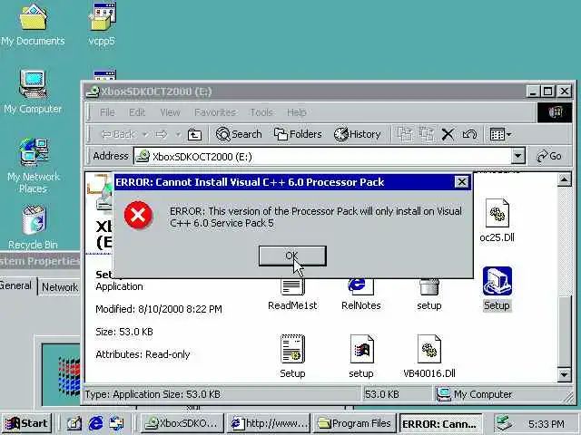Image resolution: width=581 pixels, height=435 pixels.
Task: Select the setup file with Windows logo
Action: (361, 356)
